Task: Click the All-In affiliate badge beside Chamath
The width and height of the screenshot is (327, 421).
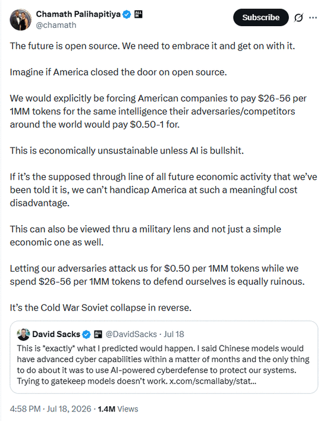Action: point(139,14)
